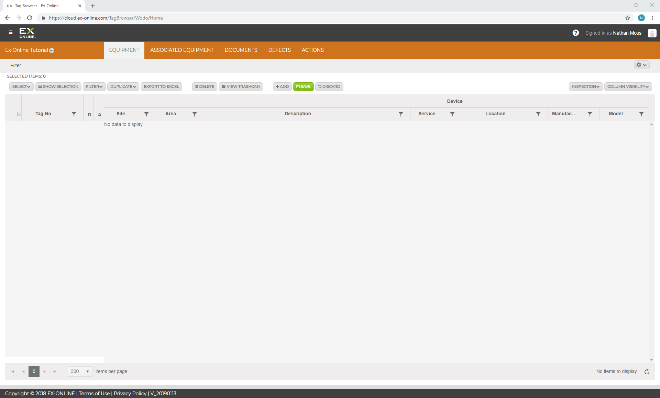
Task: Expand the Column Visibility dropdown
Action: pyautogui.click(x=628, y=86)
